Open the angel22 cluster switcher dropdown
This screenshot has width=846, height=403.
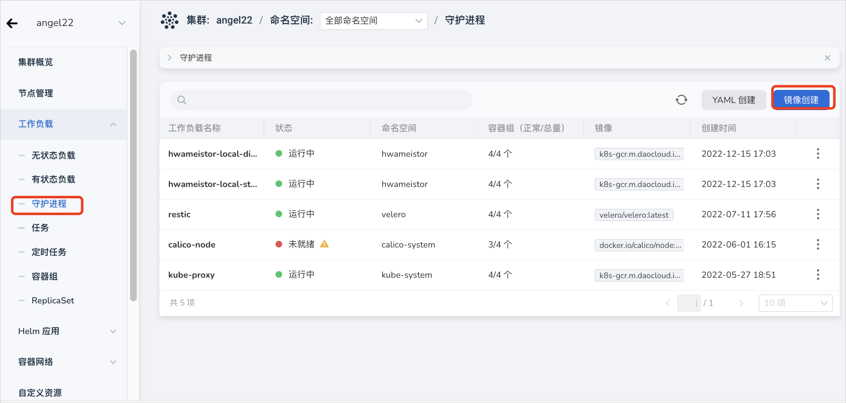coord(122,23)
